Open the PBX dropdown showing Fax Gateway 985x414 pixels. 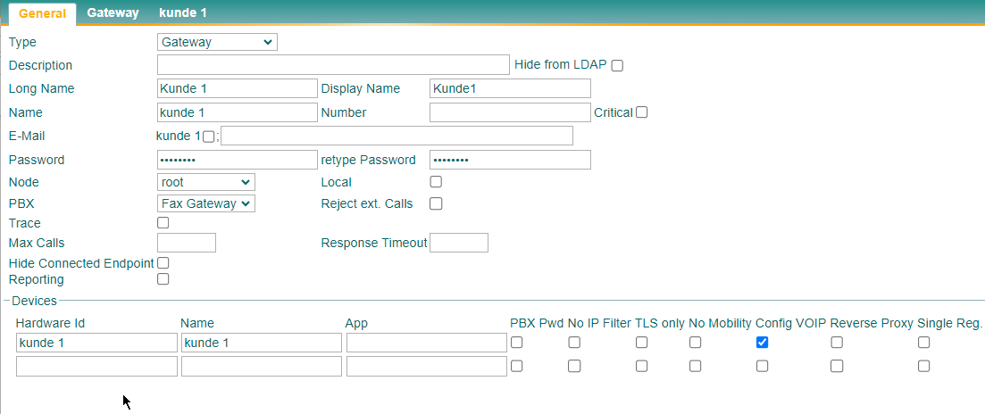(x=206, y=203)
